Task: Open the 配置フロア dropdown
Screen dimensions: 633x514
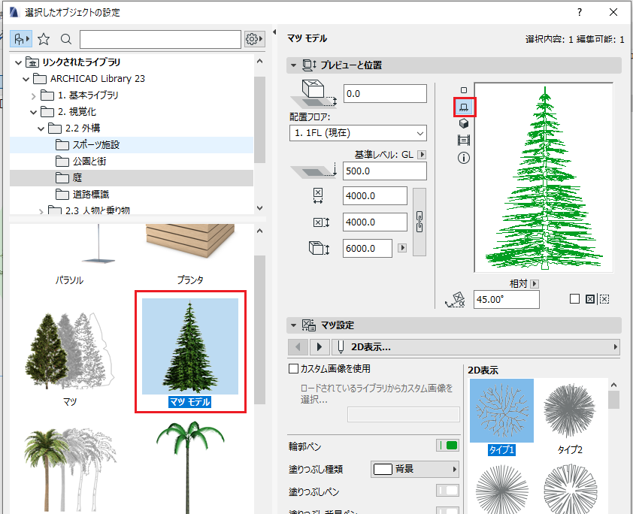Action: [x=358, y=133]
